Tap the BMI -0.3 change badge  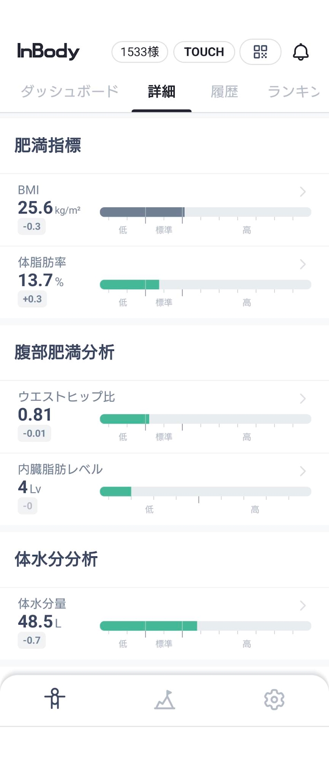tap(32, 226)
